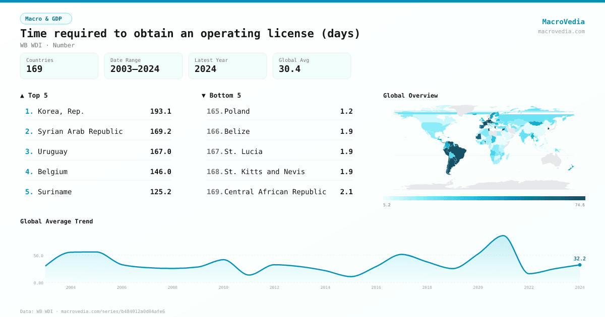Open the Global Overview world map
605x317 pixels.
coord(483,151)
